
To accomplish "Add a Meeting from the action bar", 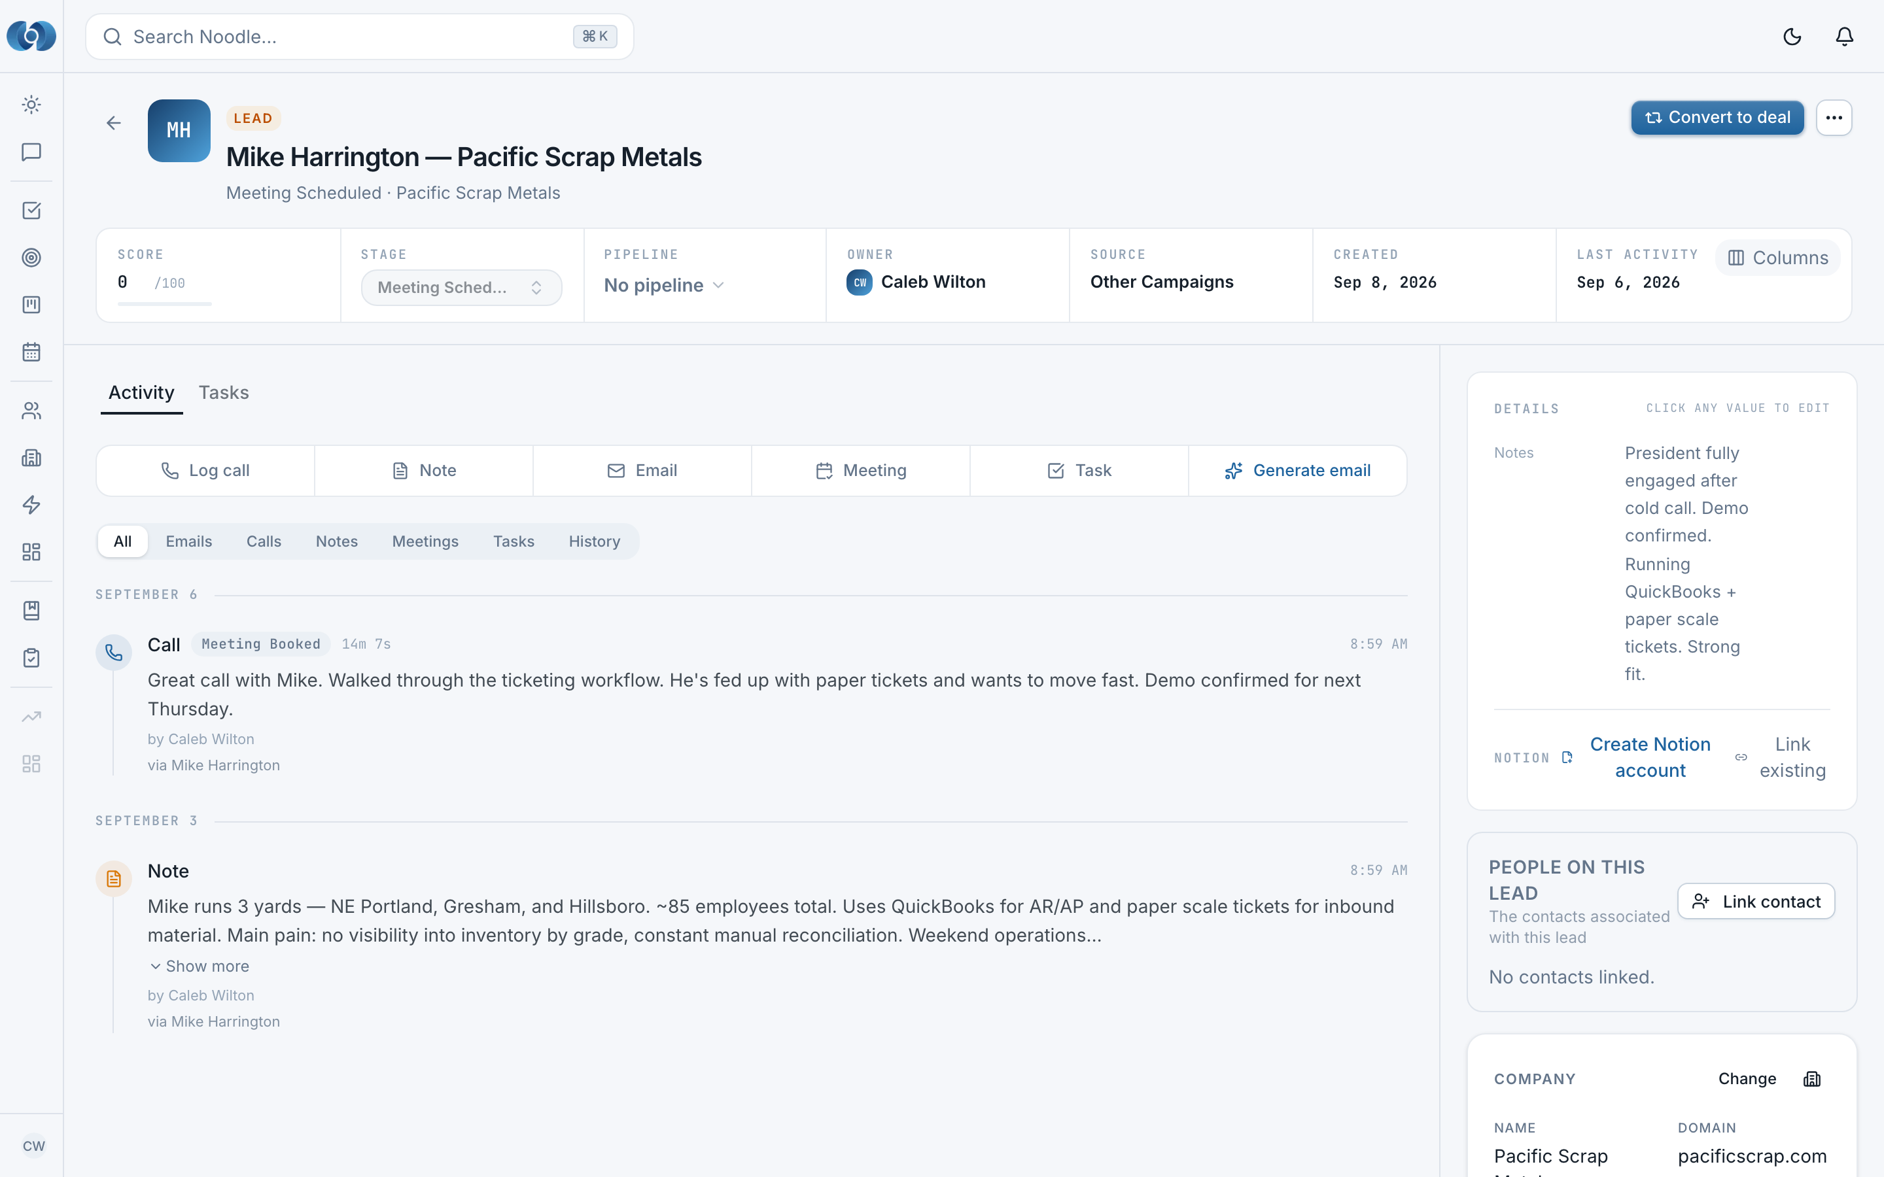I will pyautogui.click(x=860, y=470).
